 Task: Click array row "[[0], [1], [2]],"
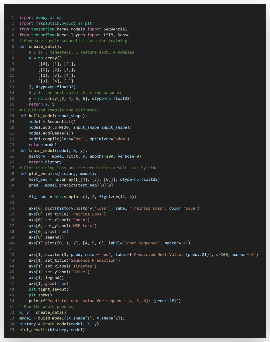click(x=57, y=64)
